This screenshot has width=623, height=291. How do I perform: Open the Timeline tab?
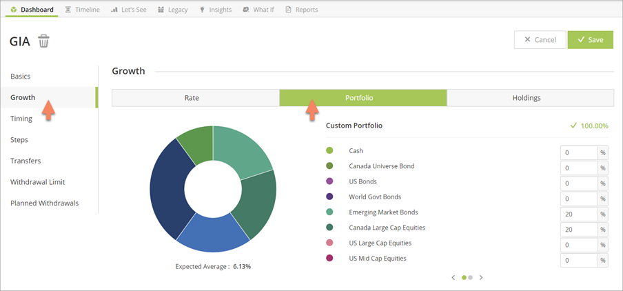82,10
